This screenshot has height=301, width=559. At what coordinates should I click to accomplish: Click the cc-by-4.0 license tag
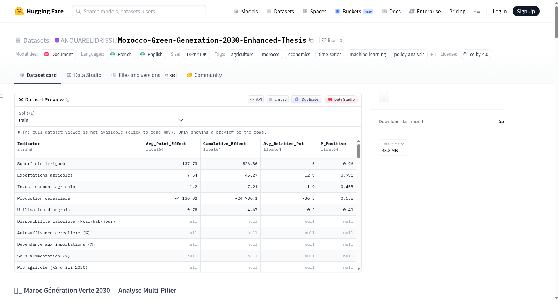(476, 54)
